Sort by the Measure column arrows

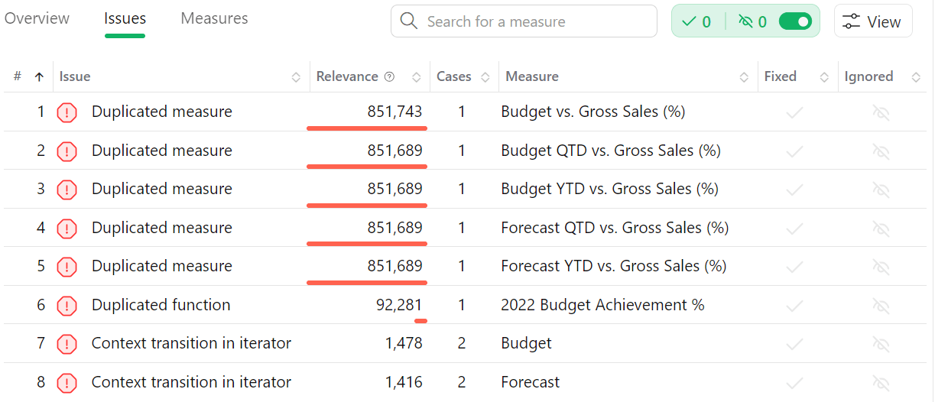pyautogui.click(x=744, y=77)
